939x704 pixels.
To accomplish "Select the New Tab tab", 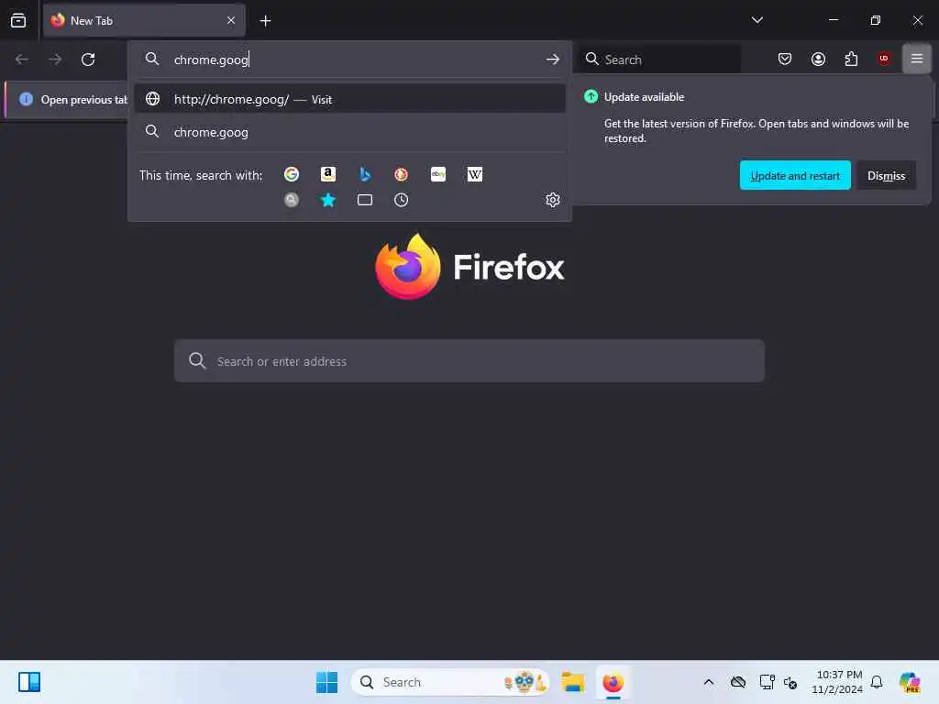I will 144,20.
